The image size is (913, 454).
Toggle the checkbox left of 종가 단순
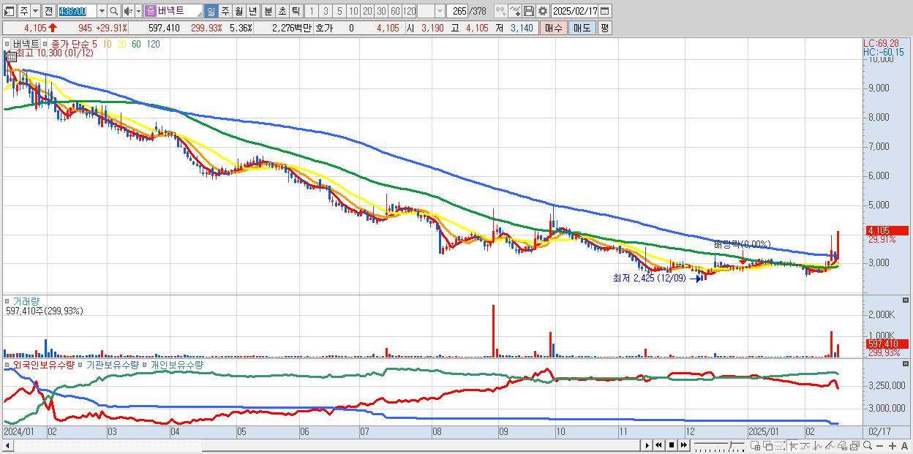tap(45, 44)
